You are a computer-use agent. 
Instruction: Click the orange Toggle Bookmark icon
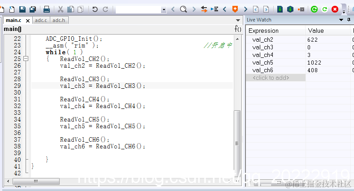235,9
